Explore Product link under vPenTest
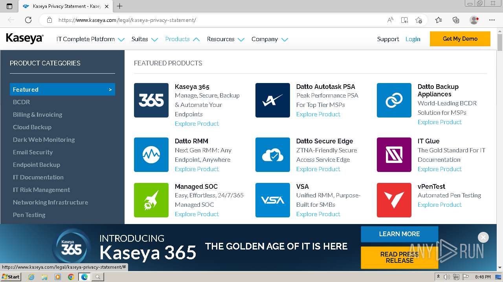The height and width of the screenshot is (282, 503). (440, 204)
